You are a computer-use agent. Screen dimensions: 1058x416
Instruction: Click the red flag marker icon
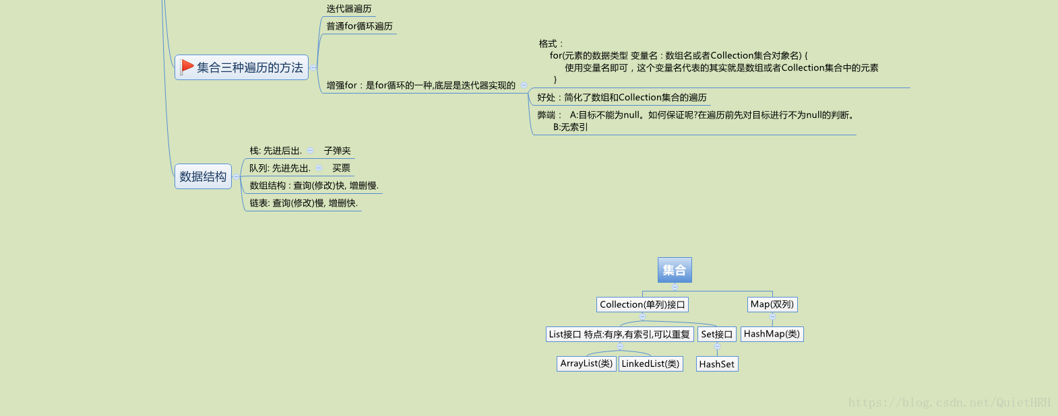187,67
